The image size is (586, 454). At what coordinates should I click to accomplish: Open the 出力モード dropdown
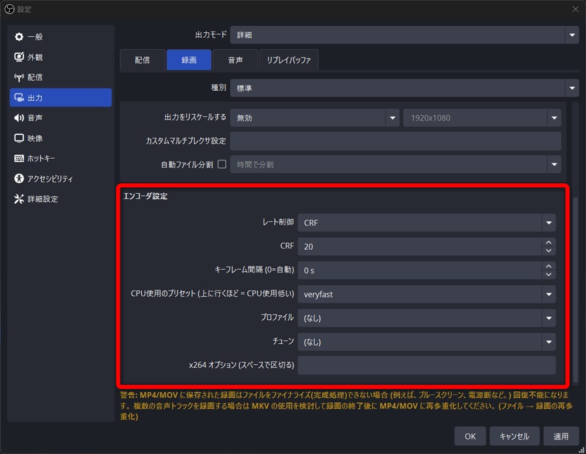coord(404,35)
